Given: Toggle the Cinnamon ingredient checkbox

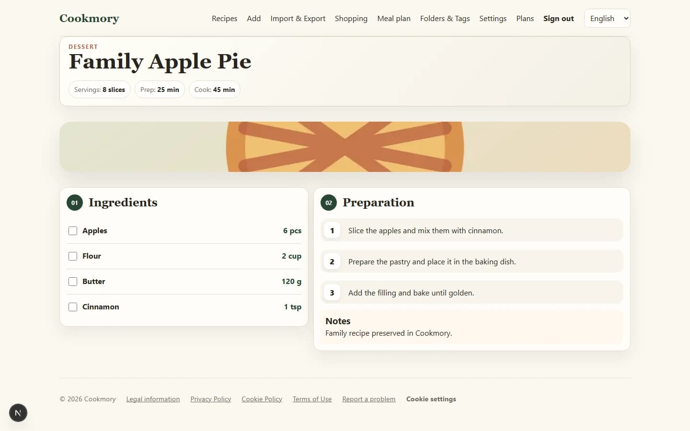Looking at the screenshot, I should (x=73, y=307).
